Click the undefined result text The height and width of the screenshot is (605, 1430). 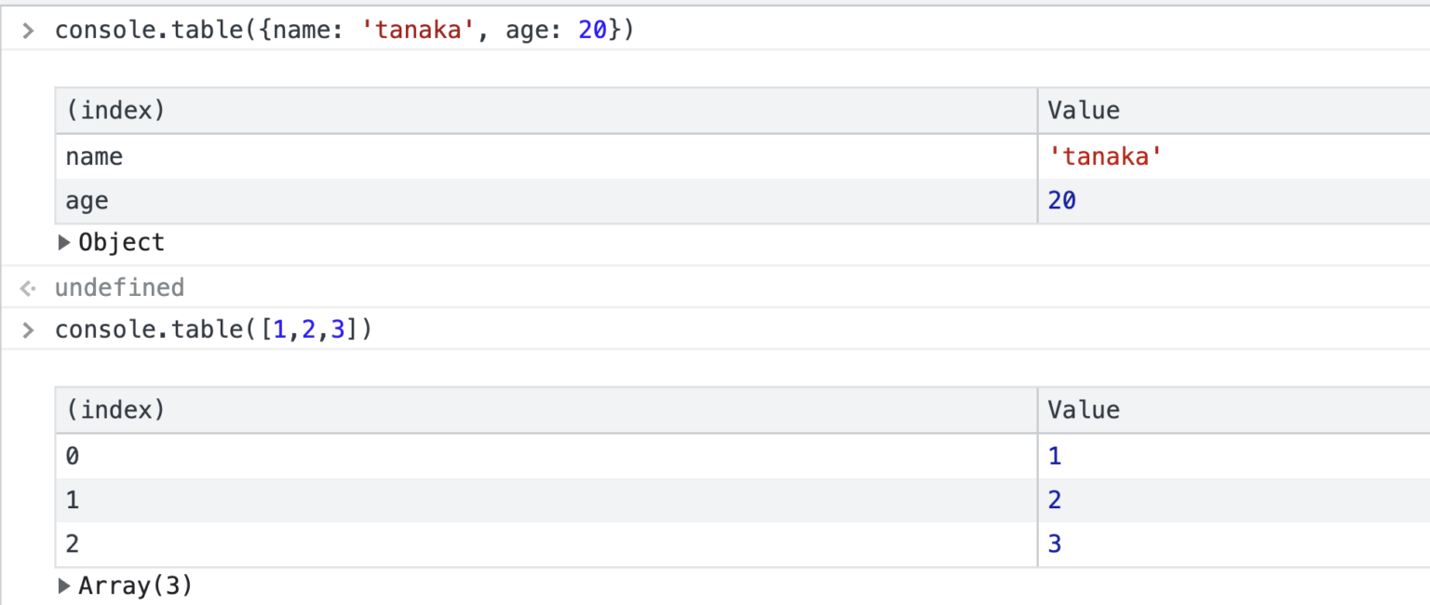(121, 287)
